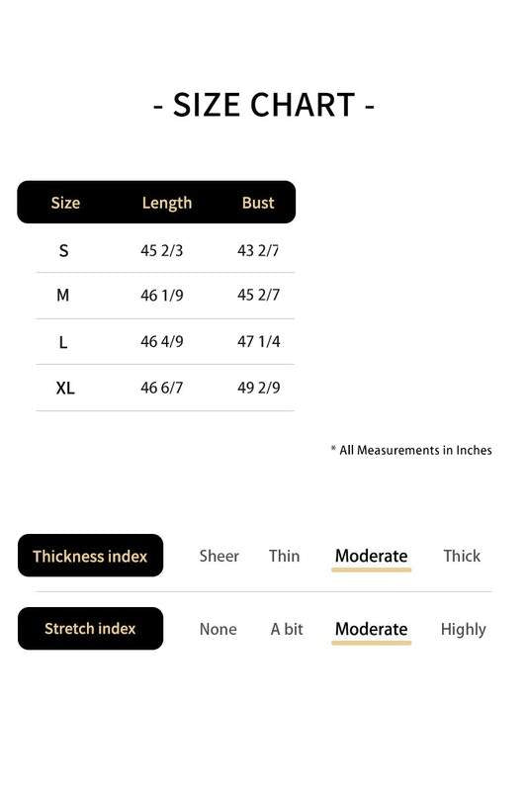Select Thick thickness option
The height and width of the screenshot is (791, 527).
click(462, 556)
